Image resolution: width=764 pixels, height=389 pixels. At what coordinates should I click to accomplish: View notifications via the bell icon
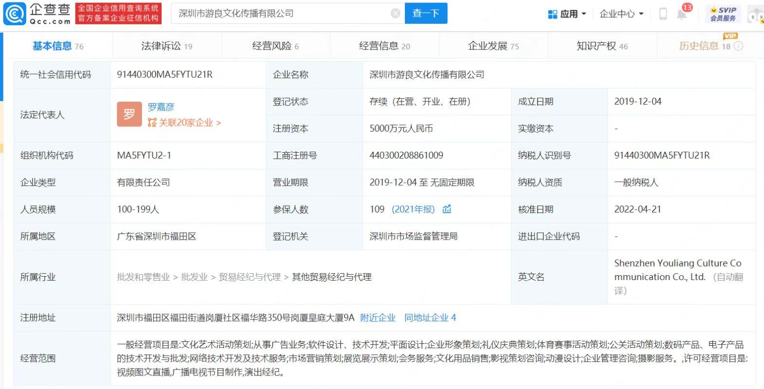click(x=682, y=14)
